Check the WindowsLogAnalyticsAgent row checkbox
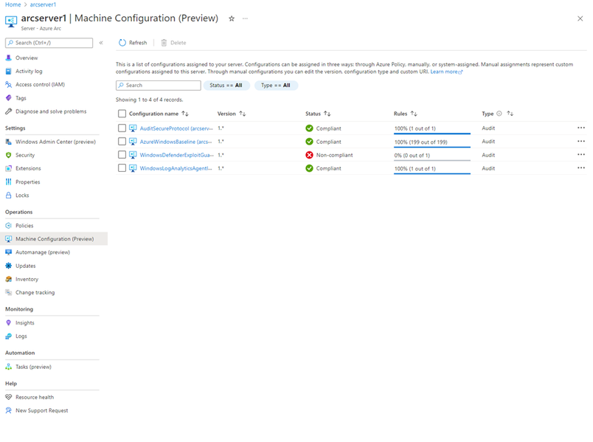The height and width of the screenshot is (442, 593). 122,168
